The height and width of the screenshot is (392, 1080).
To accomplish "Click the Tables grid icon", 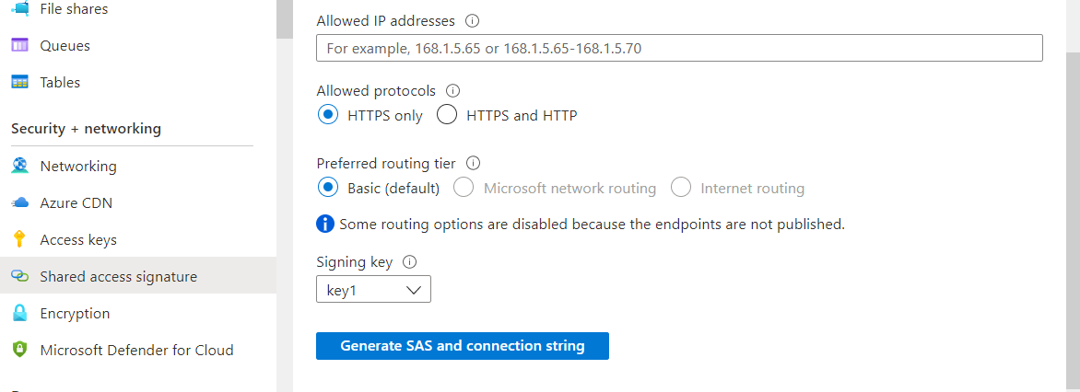I will click(x=20, y=83).
